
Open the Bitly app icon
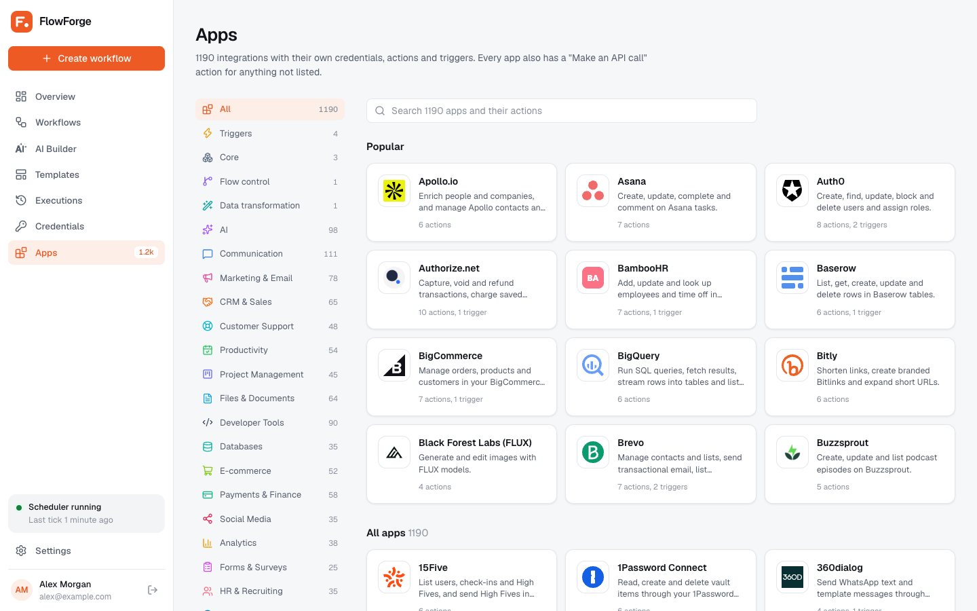792,365
